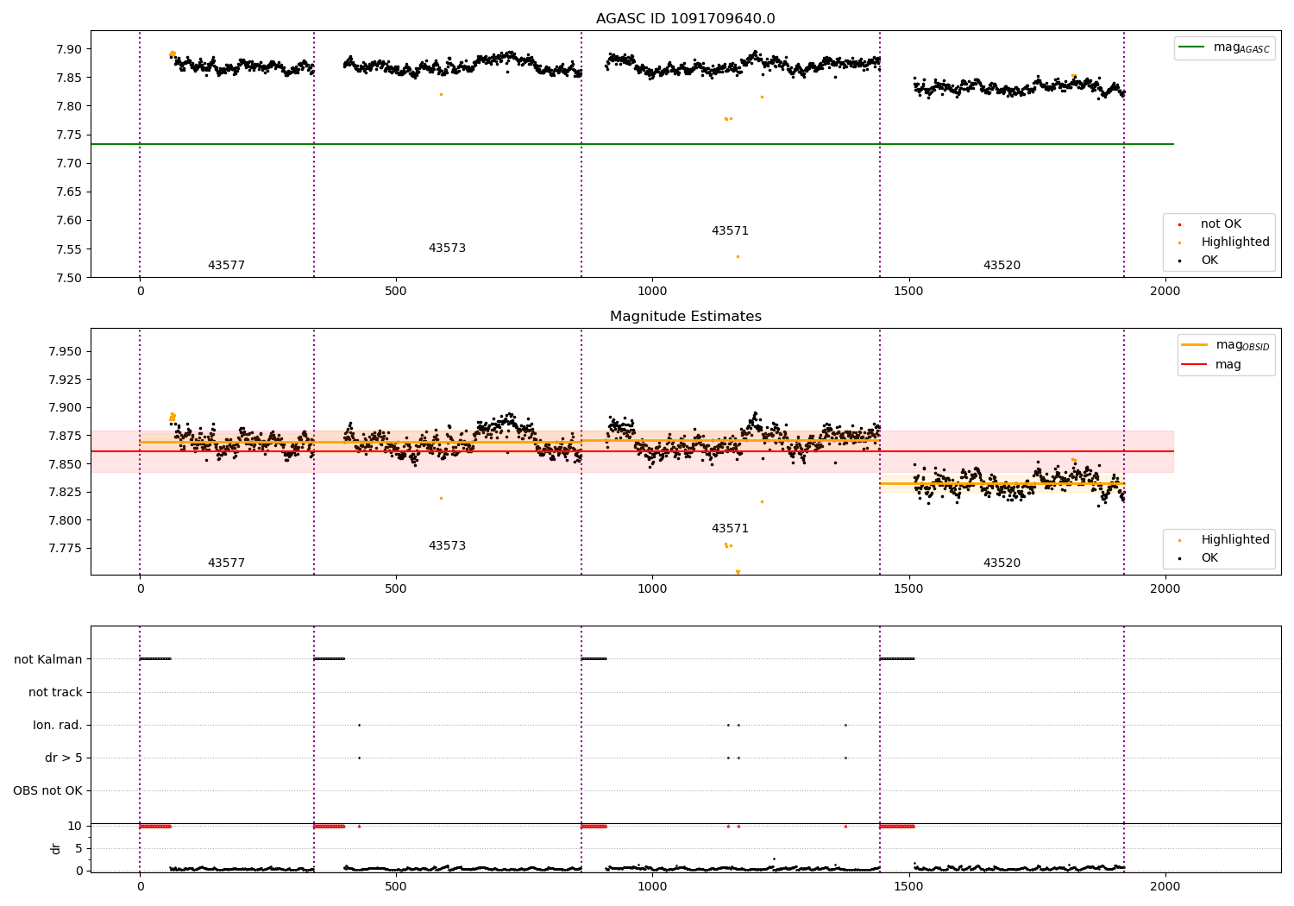Click the lowest orange outlier point near 7.54 in top plot

click(x=738, y=256)
